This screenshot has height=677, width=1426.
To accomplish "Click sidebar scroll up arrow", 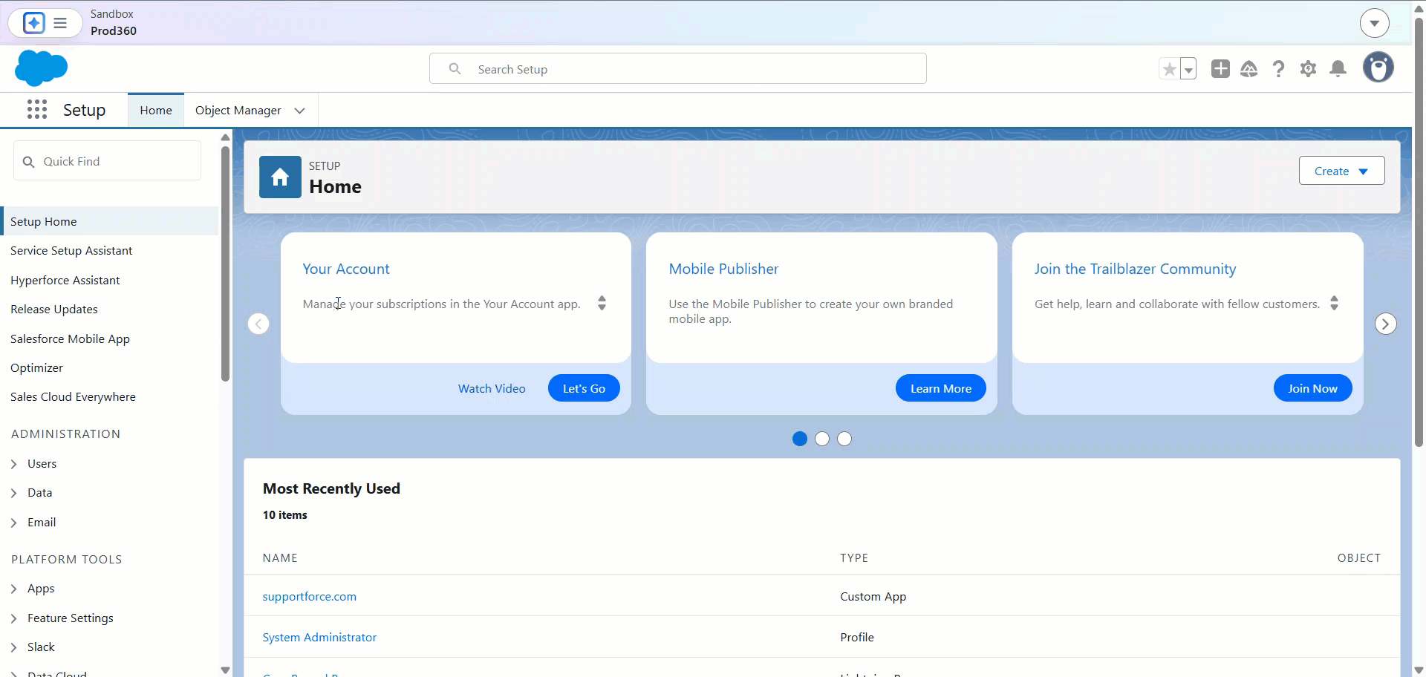I will 225,137.
